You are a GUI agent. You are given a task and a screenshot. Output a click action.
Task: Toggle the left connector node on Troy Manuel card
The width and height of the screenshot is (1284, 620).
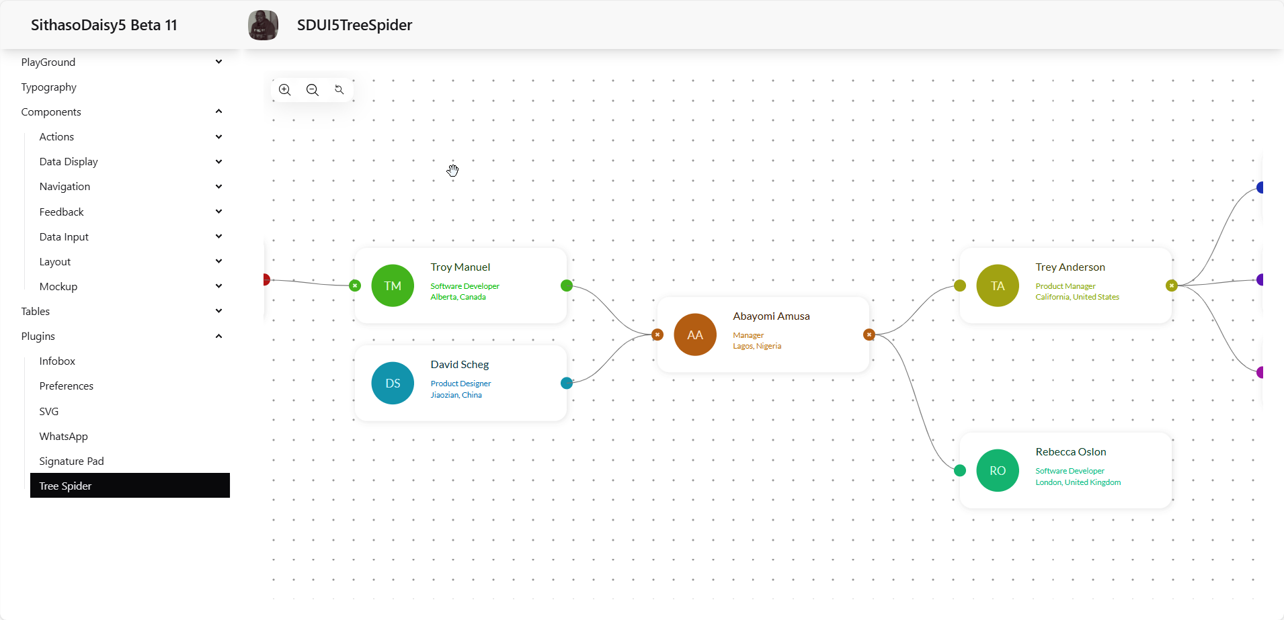(355, 285)
